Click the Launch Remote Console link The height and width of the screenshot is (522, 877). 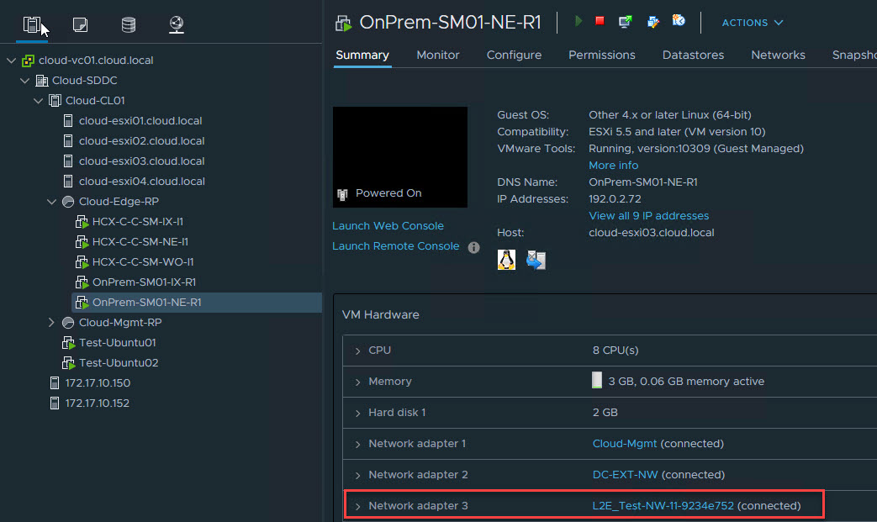396,246
